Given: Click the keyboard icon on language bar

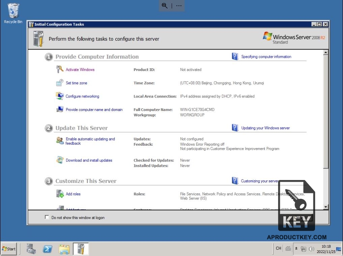Looking at the screenshot, I should pyautogui.click(x=288, y=248).
